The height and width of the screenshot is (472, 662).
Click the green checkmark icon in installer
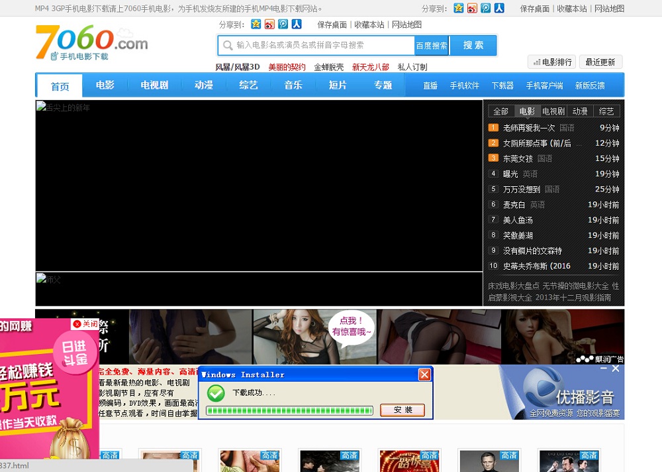coord(216,393)
